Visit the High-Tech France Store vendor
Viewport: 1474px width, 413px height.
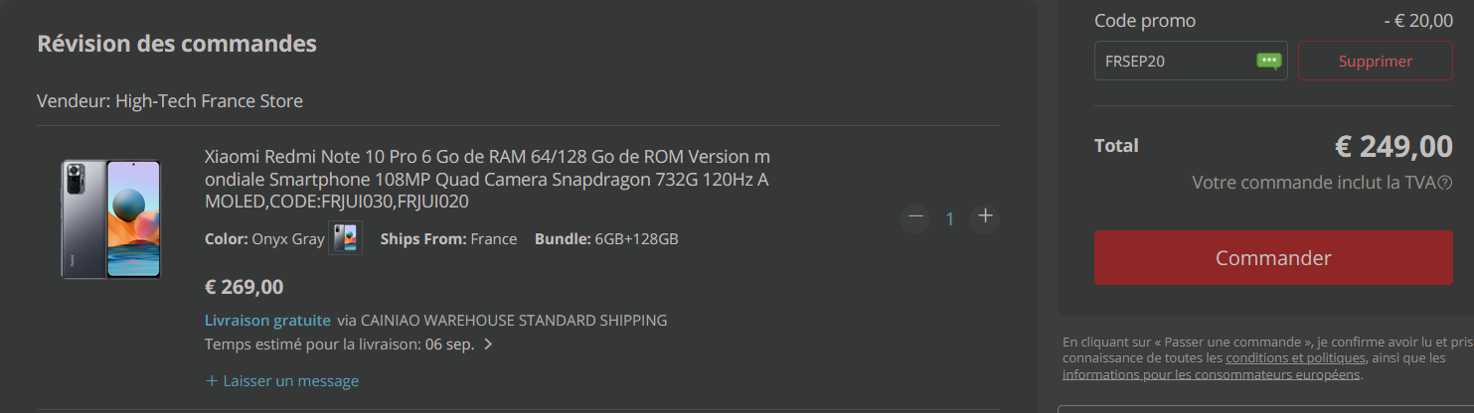pos(209,100)
